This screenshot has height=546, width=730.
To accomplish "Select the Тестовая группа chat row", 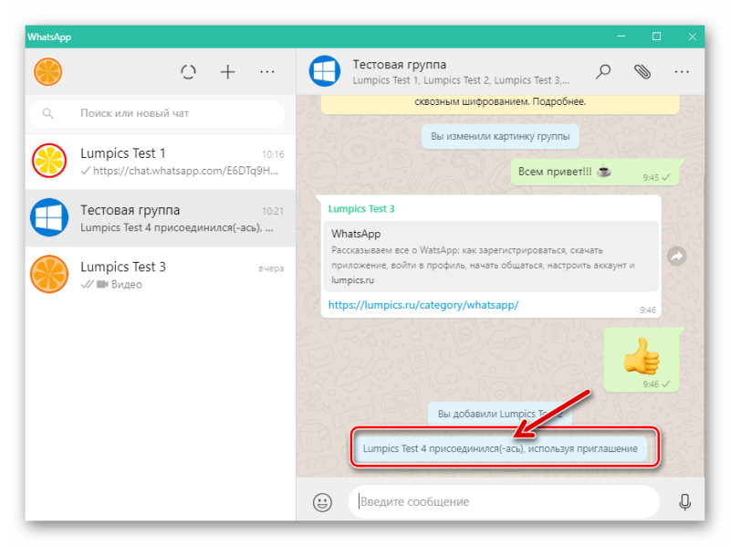I will click(x=161, y=217).
